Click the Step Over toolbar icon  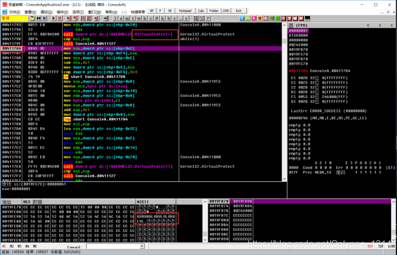(x=75, y=18)
